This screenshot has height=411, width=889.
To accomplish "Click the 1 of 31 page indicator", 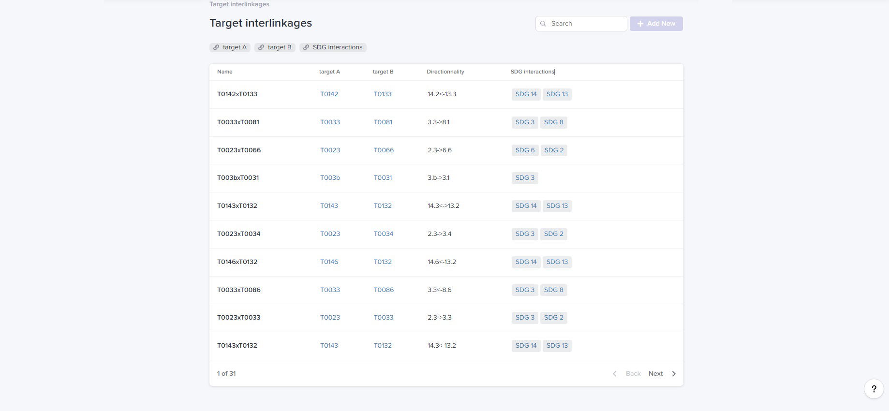I will (226, 374).
